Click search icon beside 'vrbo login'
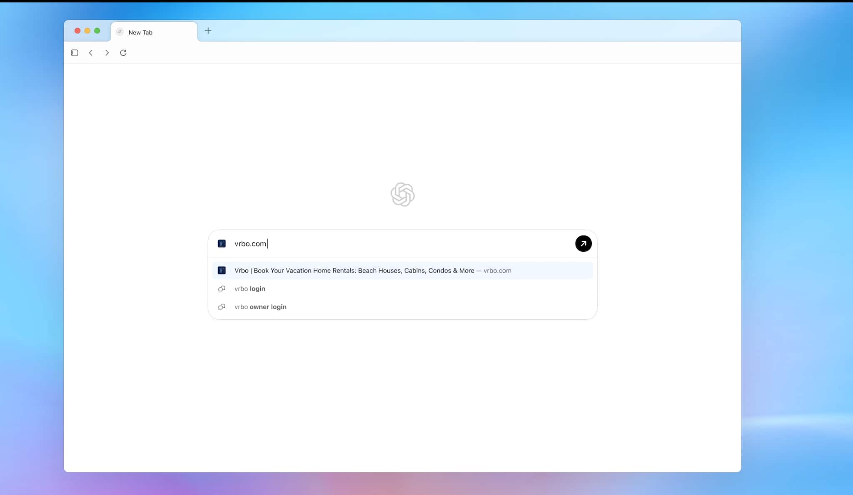 click(x=222, y=289)
